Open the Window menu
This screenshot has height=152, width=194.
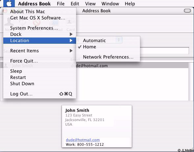click(x=110, y=4)
